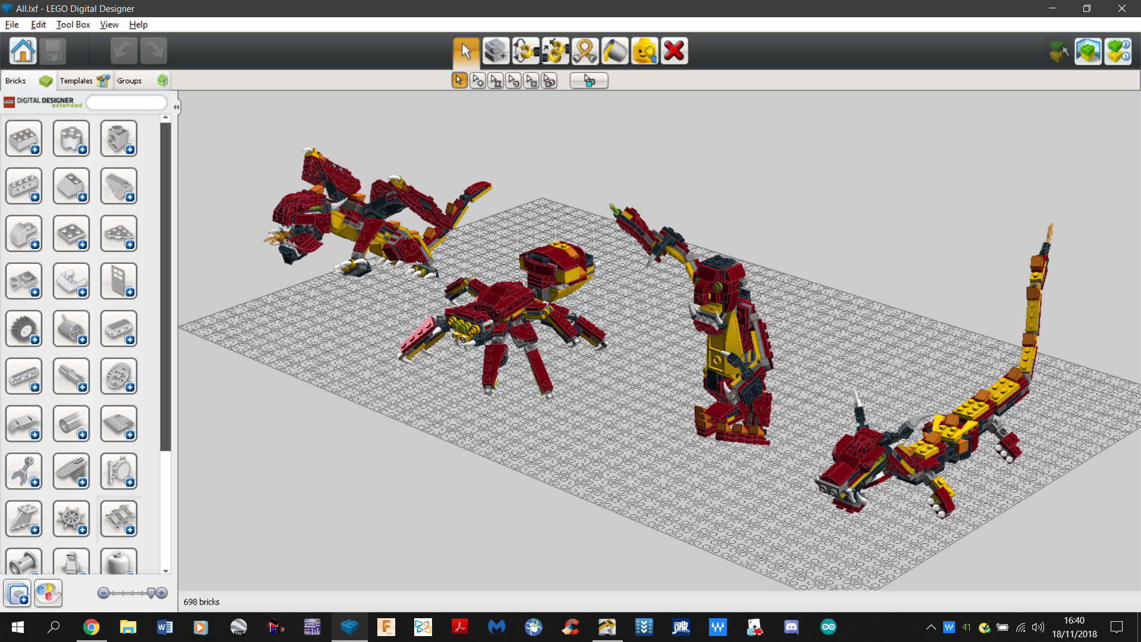The width and height of the screenshot is (1141, 642).
Task: Open the bricks with side stud category
Action: 119,139
